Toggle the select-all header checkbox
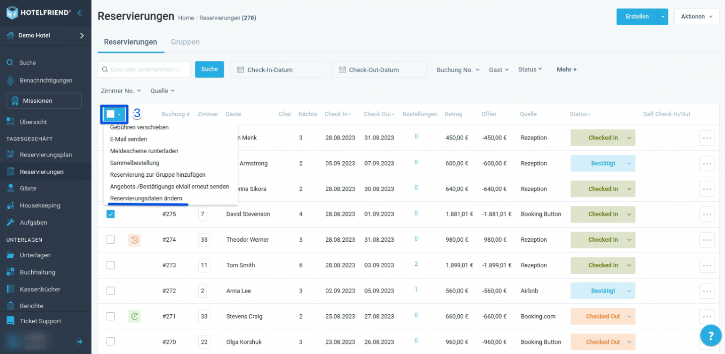This screenshot has width=725, height=354. (x=110, y=114)
